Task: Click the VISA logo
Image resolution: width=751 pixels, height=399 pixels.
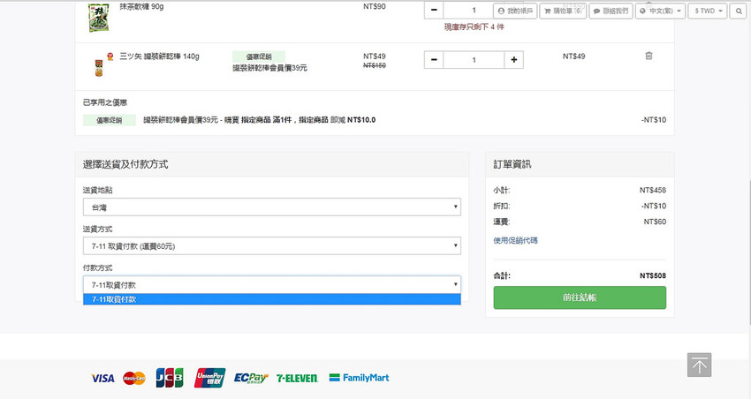Action: pyautogui.click(x=103, y=378)
